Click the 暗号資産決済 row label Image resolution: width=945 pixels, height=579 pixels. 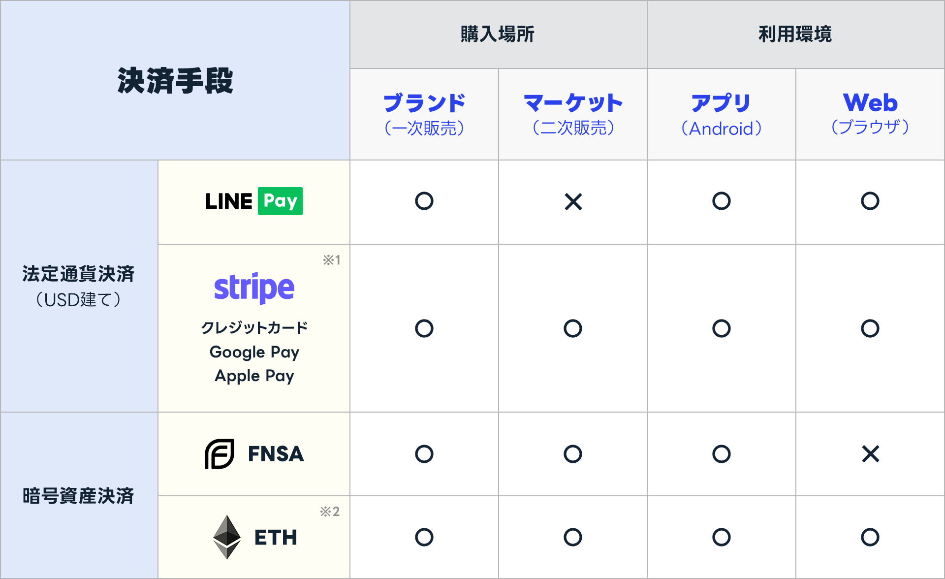(79, 496)
